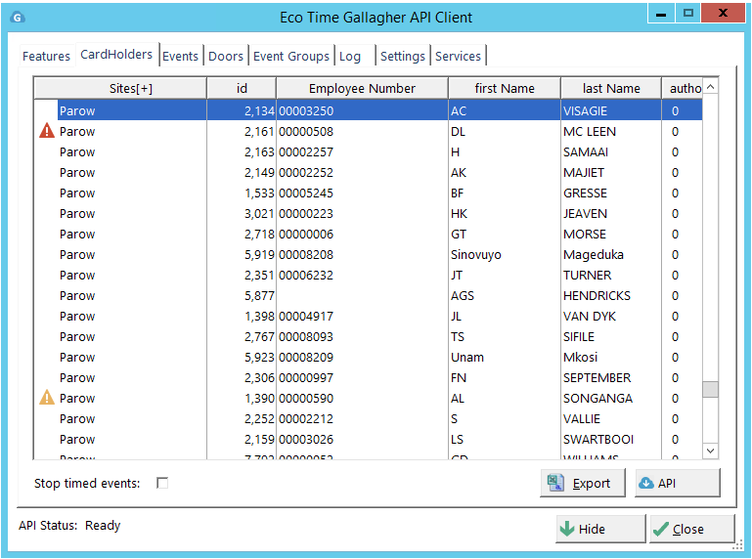Select the Mkosi last name cell

pos(610,358)
